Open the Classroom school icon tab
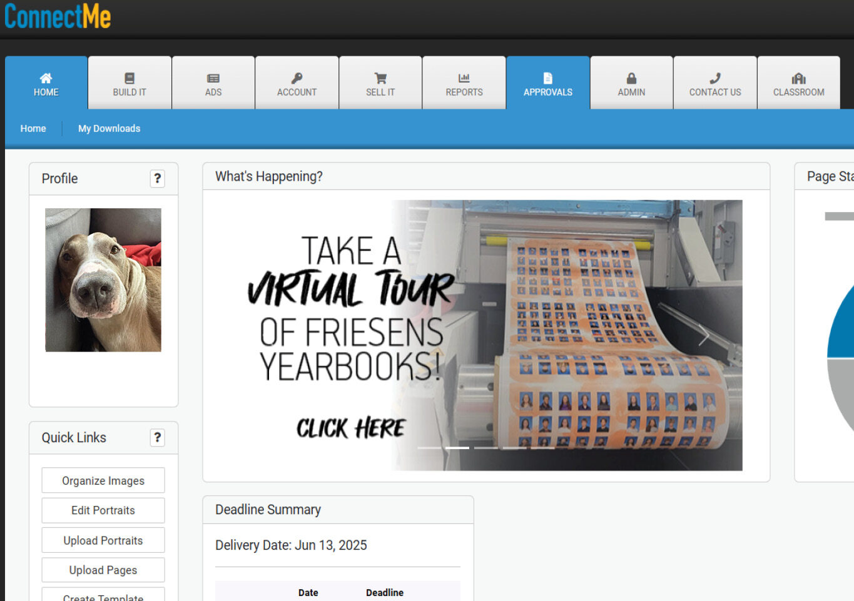 point(798,79)
